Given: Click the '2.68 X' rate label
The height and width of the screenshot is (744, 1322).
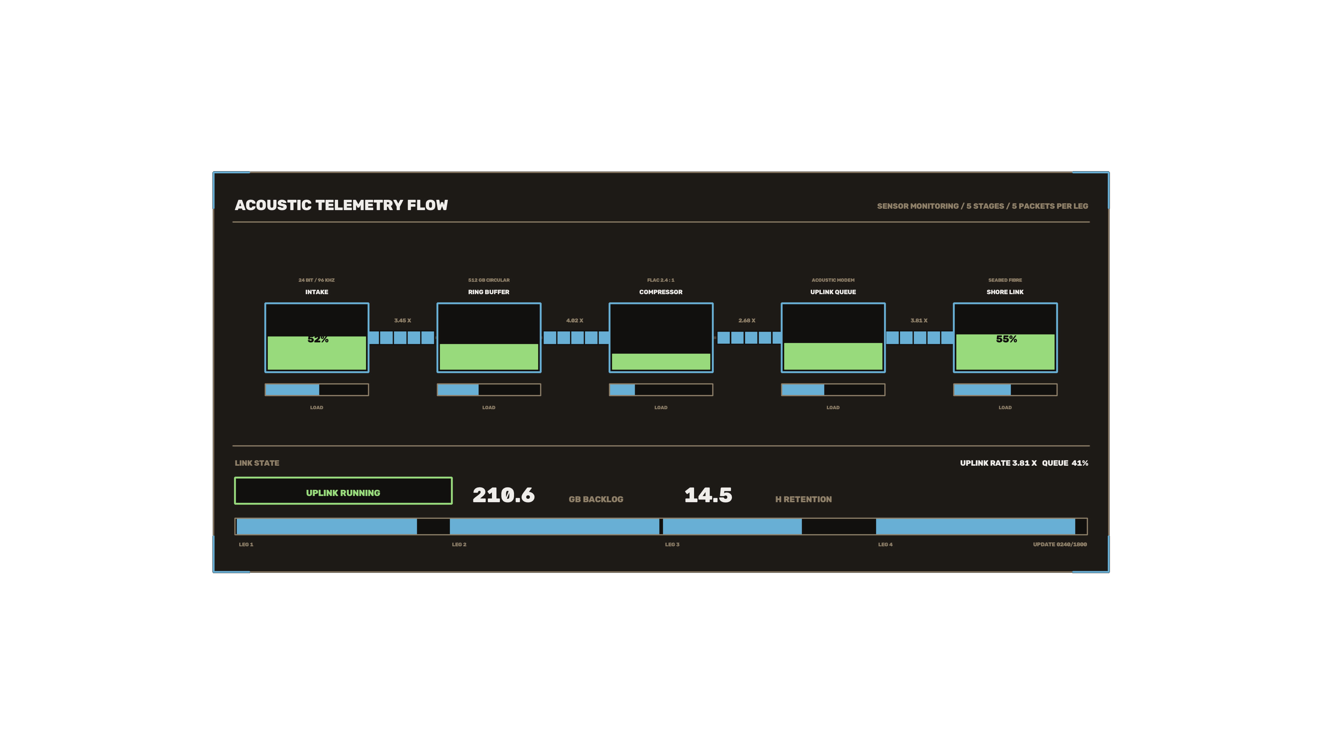Looking at the screenshot, I should point(747,320).
